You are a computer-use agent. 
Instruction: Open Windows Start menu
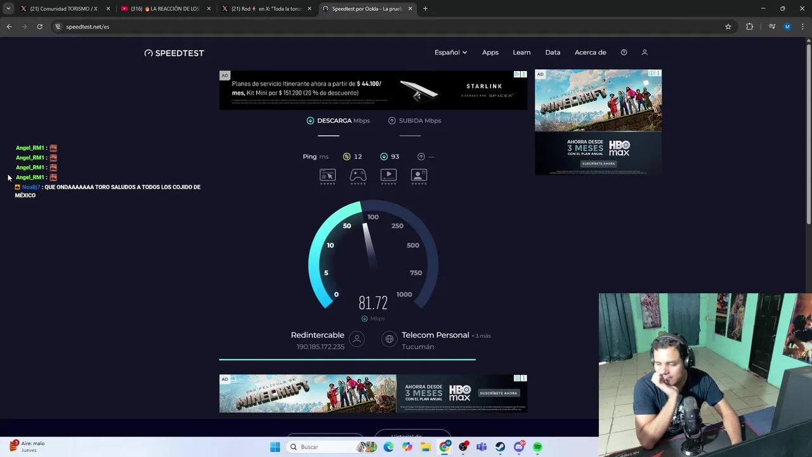click(x=275, y=447)
